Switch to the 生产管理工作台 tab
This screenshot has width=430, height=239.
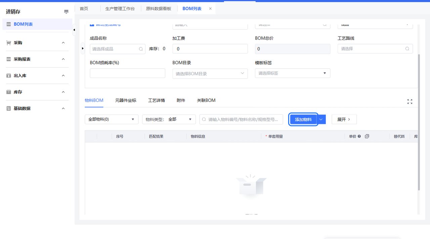[x=120, y=9]
